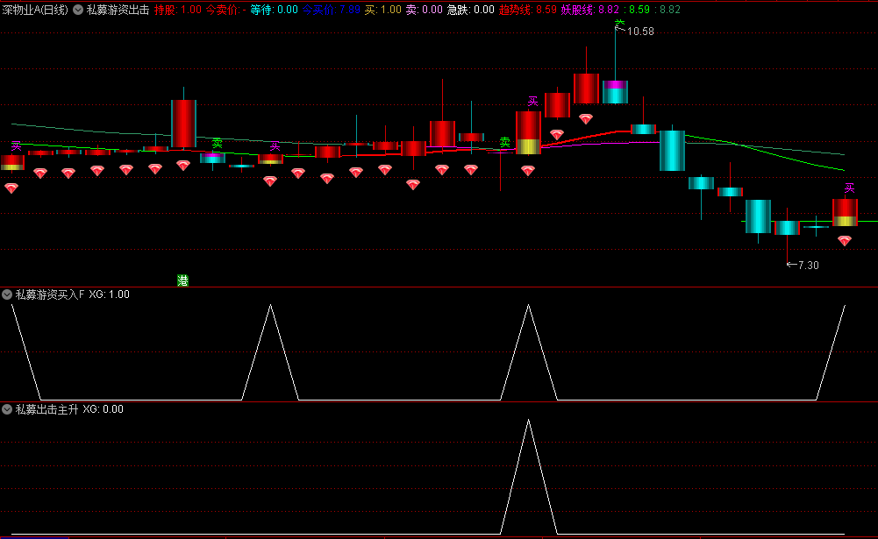Click the yellow 买: 1.00 value
Screen dimensions: 878x539
click(383, 10)
